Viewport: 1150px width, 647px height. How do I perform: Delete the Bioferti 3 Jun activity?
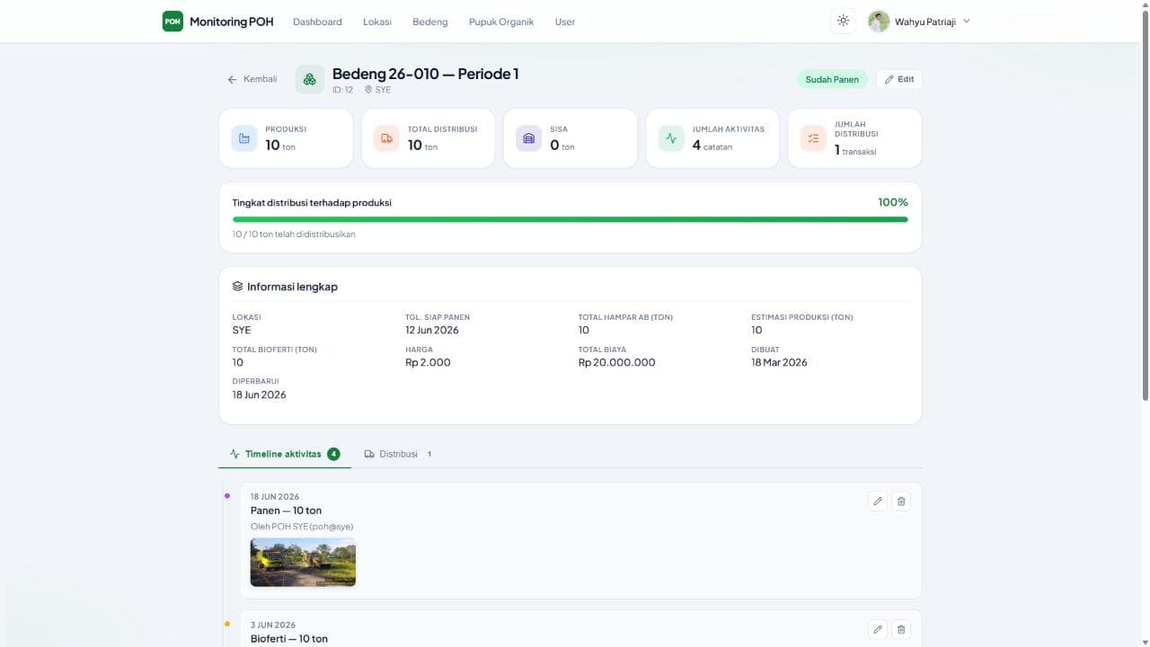click(901, 630)
